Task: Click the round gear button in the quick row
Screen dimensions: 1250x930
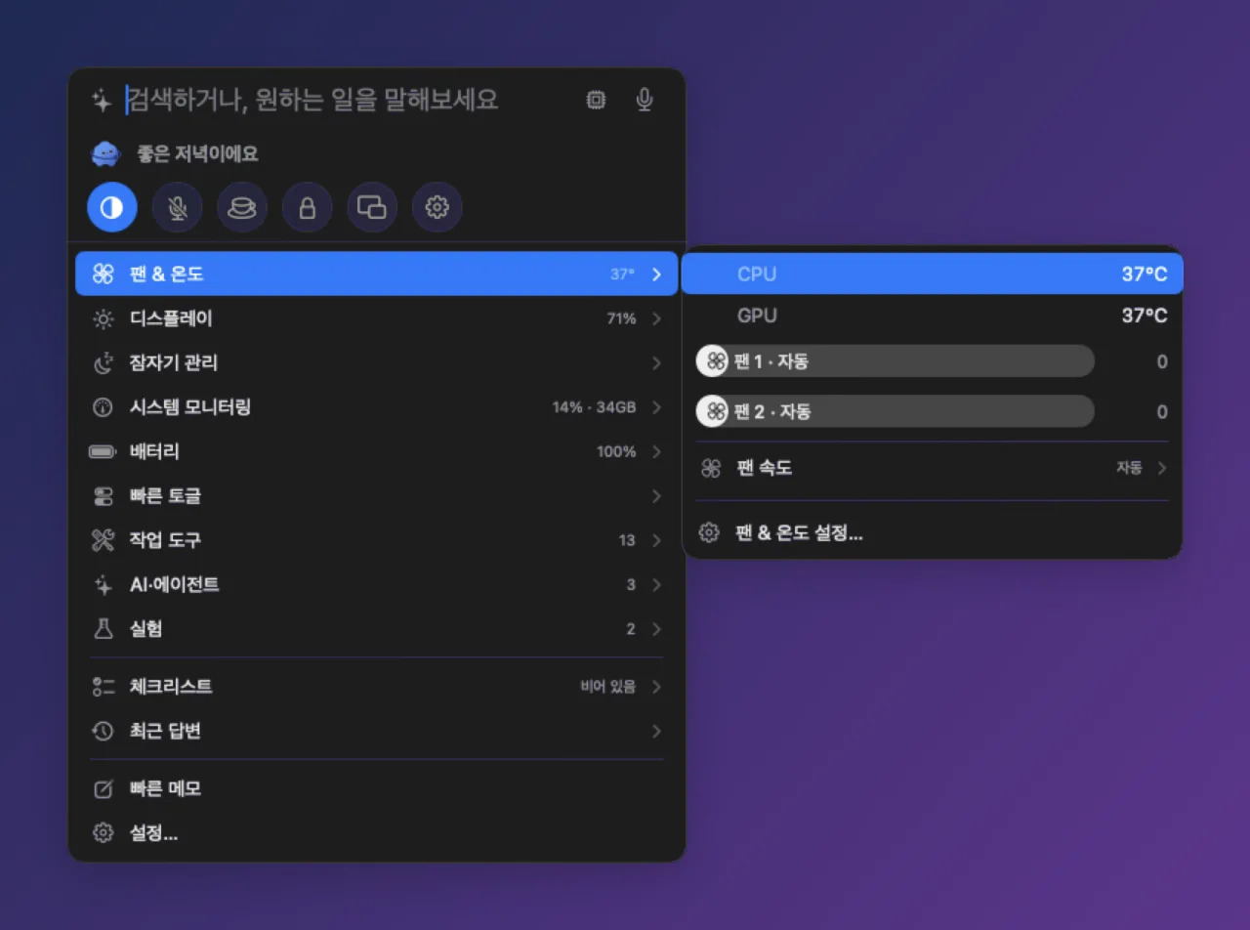Action: [437, 207]
